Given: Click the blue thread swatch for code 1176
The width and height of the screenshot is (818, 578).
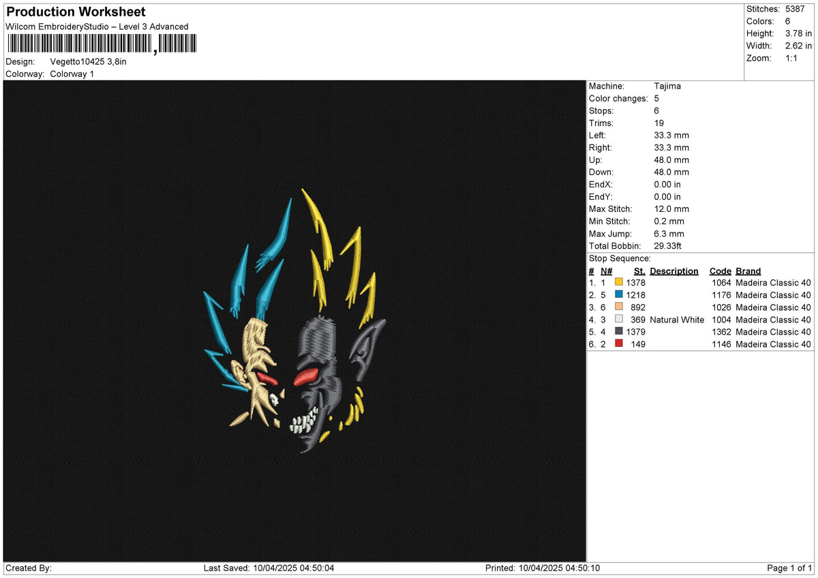Looking at the screenshot, I should (619, 295).
